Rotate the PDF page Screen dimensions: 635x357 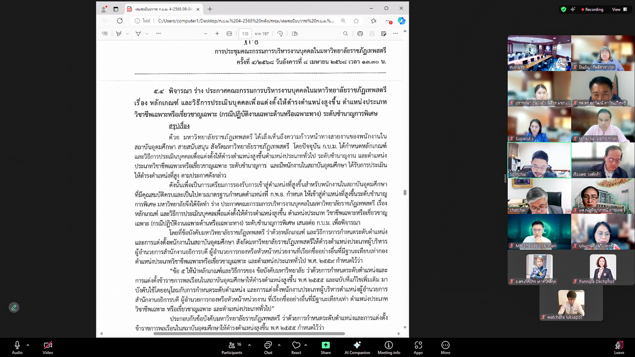280,33
